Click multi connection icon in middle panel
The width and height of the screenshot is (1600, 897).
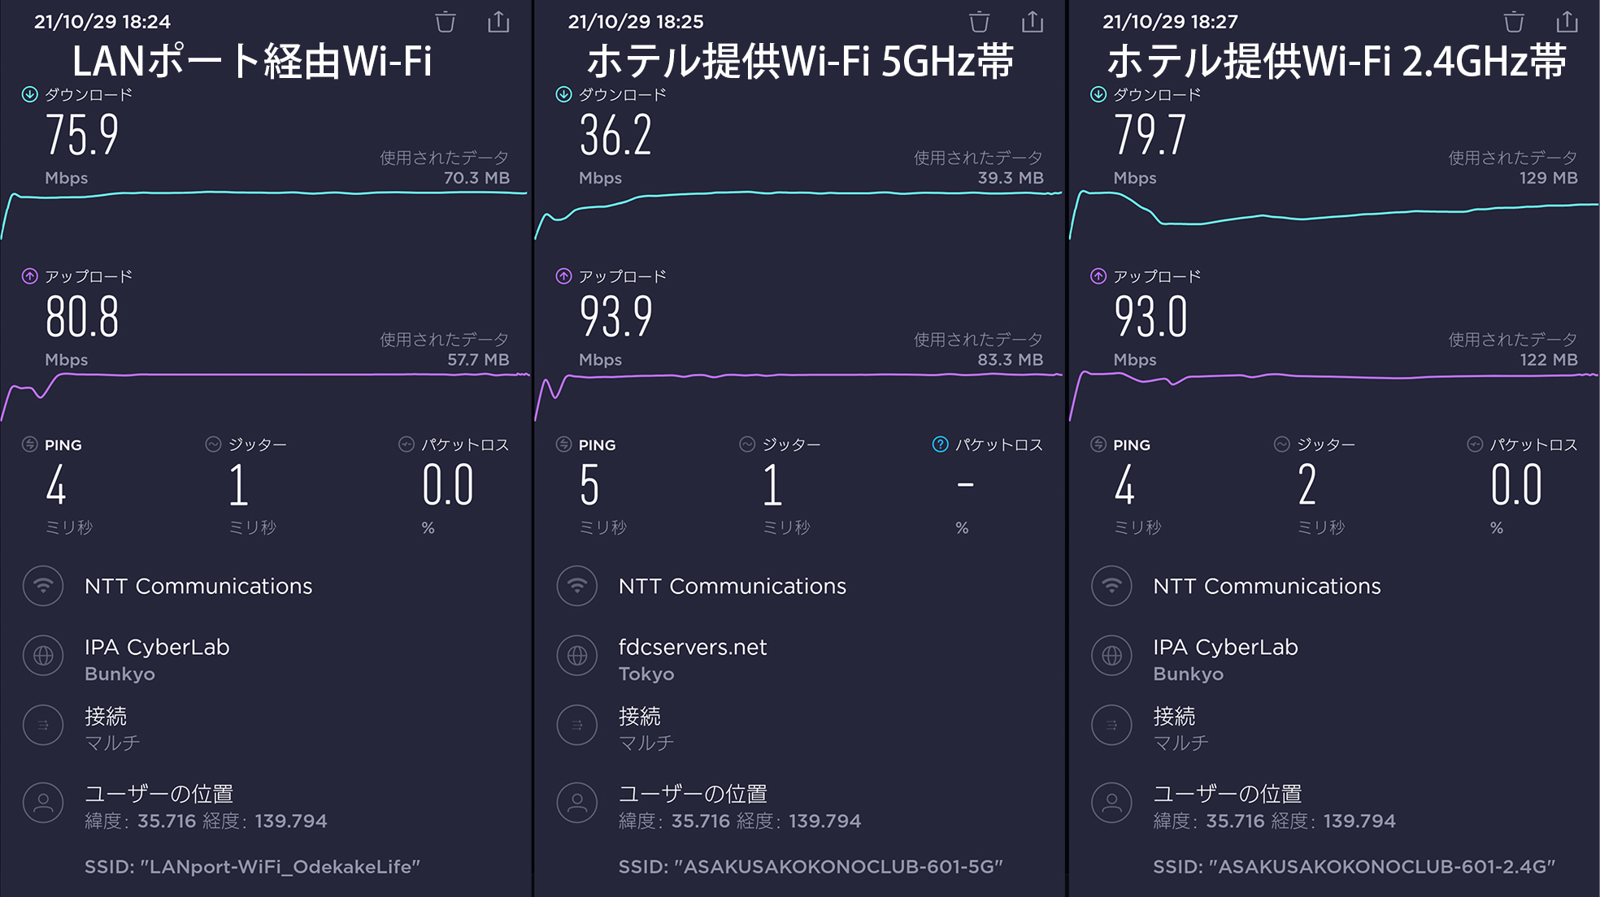[x=577, y=725]
